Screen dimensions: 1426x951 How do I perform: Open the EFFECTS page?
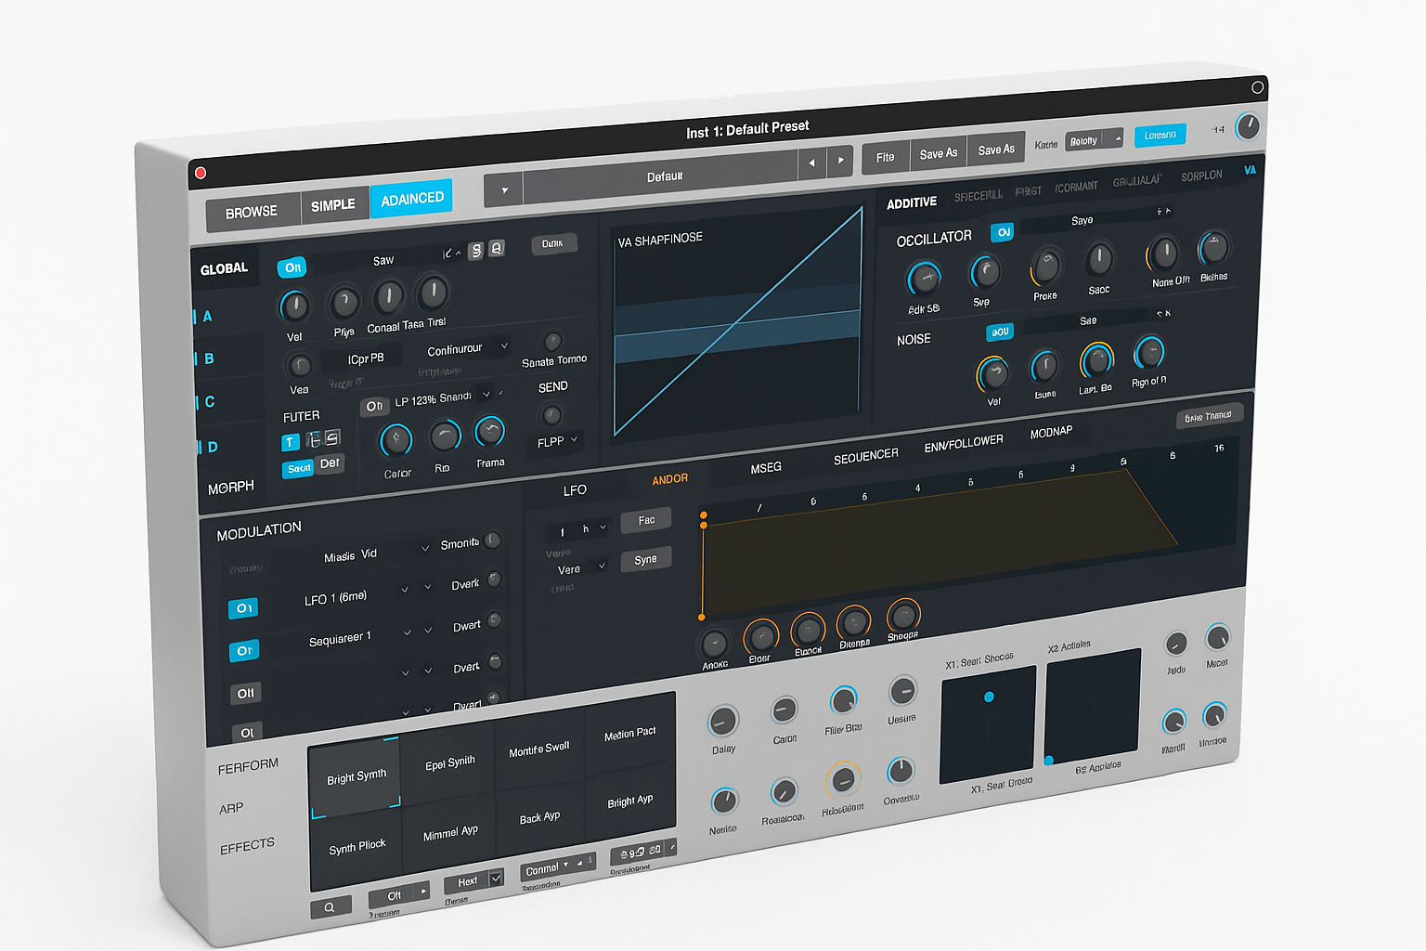click(x=247, y=846)
